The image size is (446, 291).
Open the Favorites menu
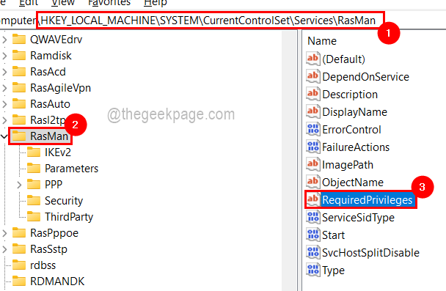(109, 2)
